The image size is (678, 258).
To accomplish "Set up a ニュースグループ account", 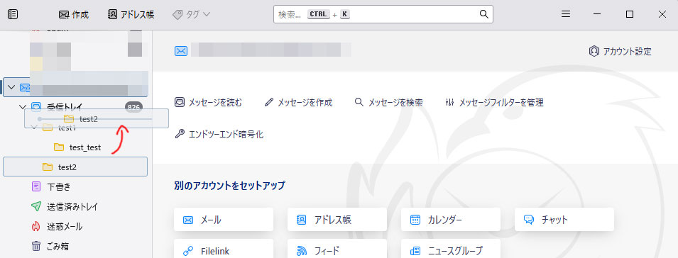I will (451, 249).
